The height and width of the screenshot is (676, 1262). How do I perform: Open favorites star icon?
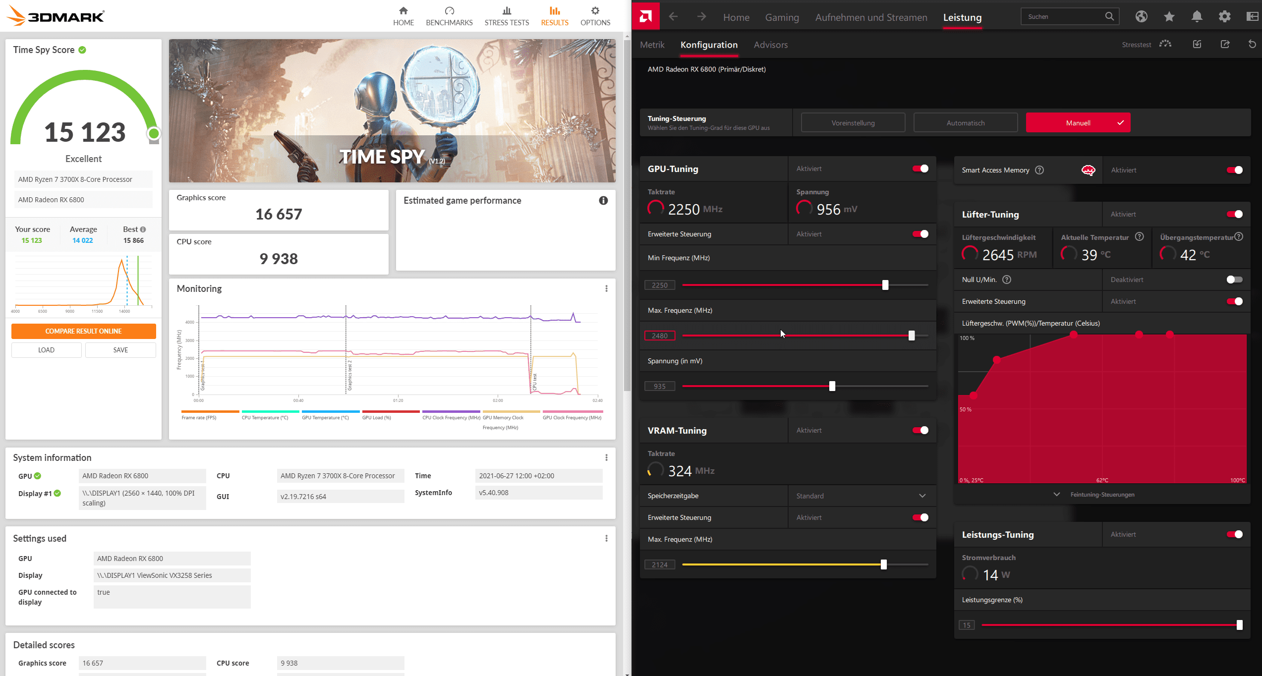click(1169, 17)
